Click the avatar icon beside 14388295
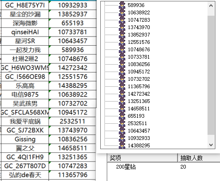The height and width of the screenshot is (181, 220). click(122, 145)
